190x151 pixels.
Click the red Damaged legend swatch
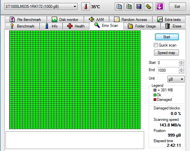pos(155,100)
